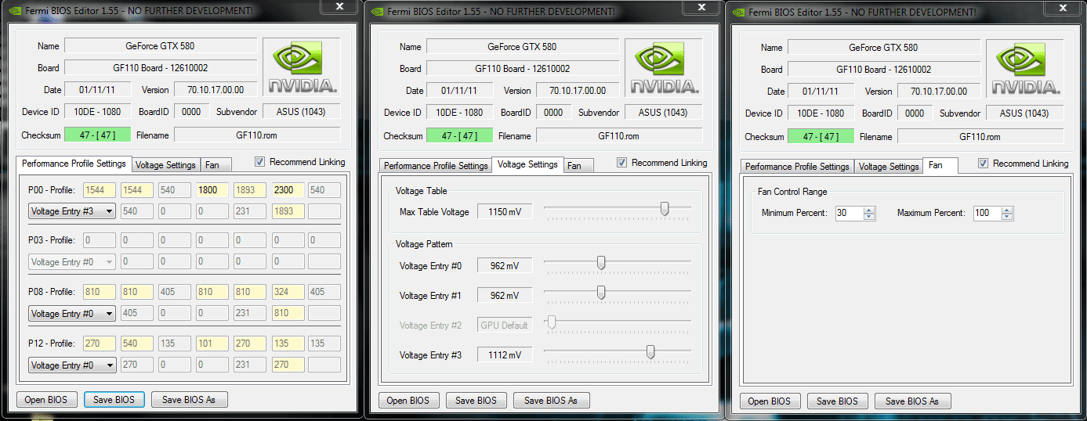Click the NVIDIA logo in the Fan window
The width and height of the screenshot is (1087, 421).
tap(1025, 69)
